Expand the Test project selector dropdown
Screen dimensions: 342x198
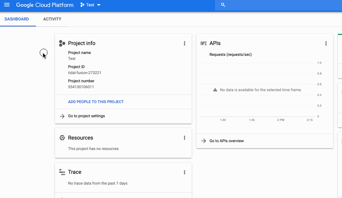coord(90,5)
